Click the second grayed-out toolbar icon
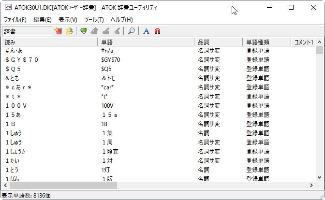This screenshot has height=200, width=325. pos(106,31)
